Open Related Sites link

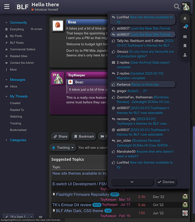19,56
